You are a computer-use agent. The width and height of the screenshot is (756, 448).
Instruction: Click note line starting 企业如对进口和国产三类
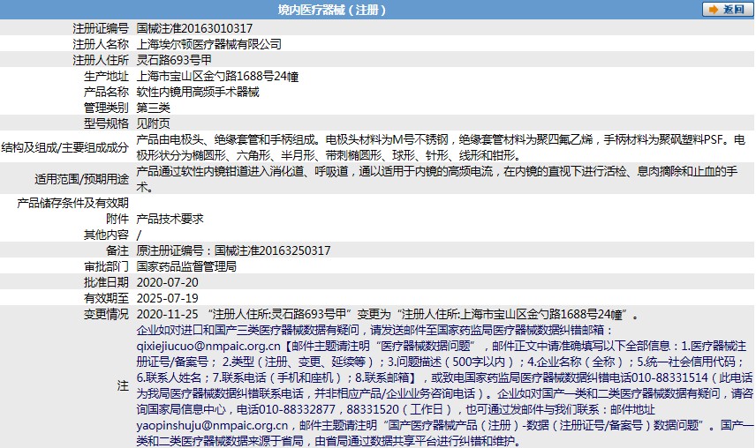(374, 330)
